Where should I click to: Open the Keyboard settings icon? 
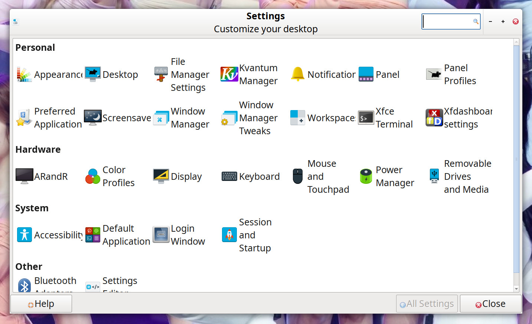point(229,176)
